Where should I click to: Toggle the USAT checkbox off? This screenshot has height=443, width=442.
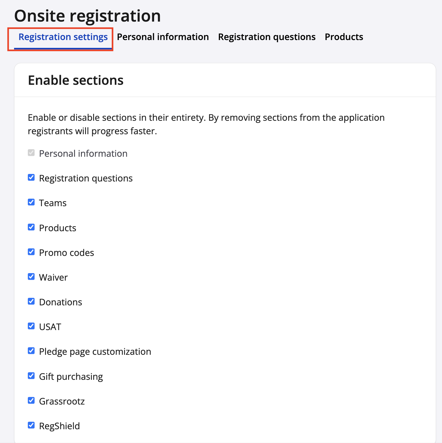pyautogui.click(x=31, y=326)
